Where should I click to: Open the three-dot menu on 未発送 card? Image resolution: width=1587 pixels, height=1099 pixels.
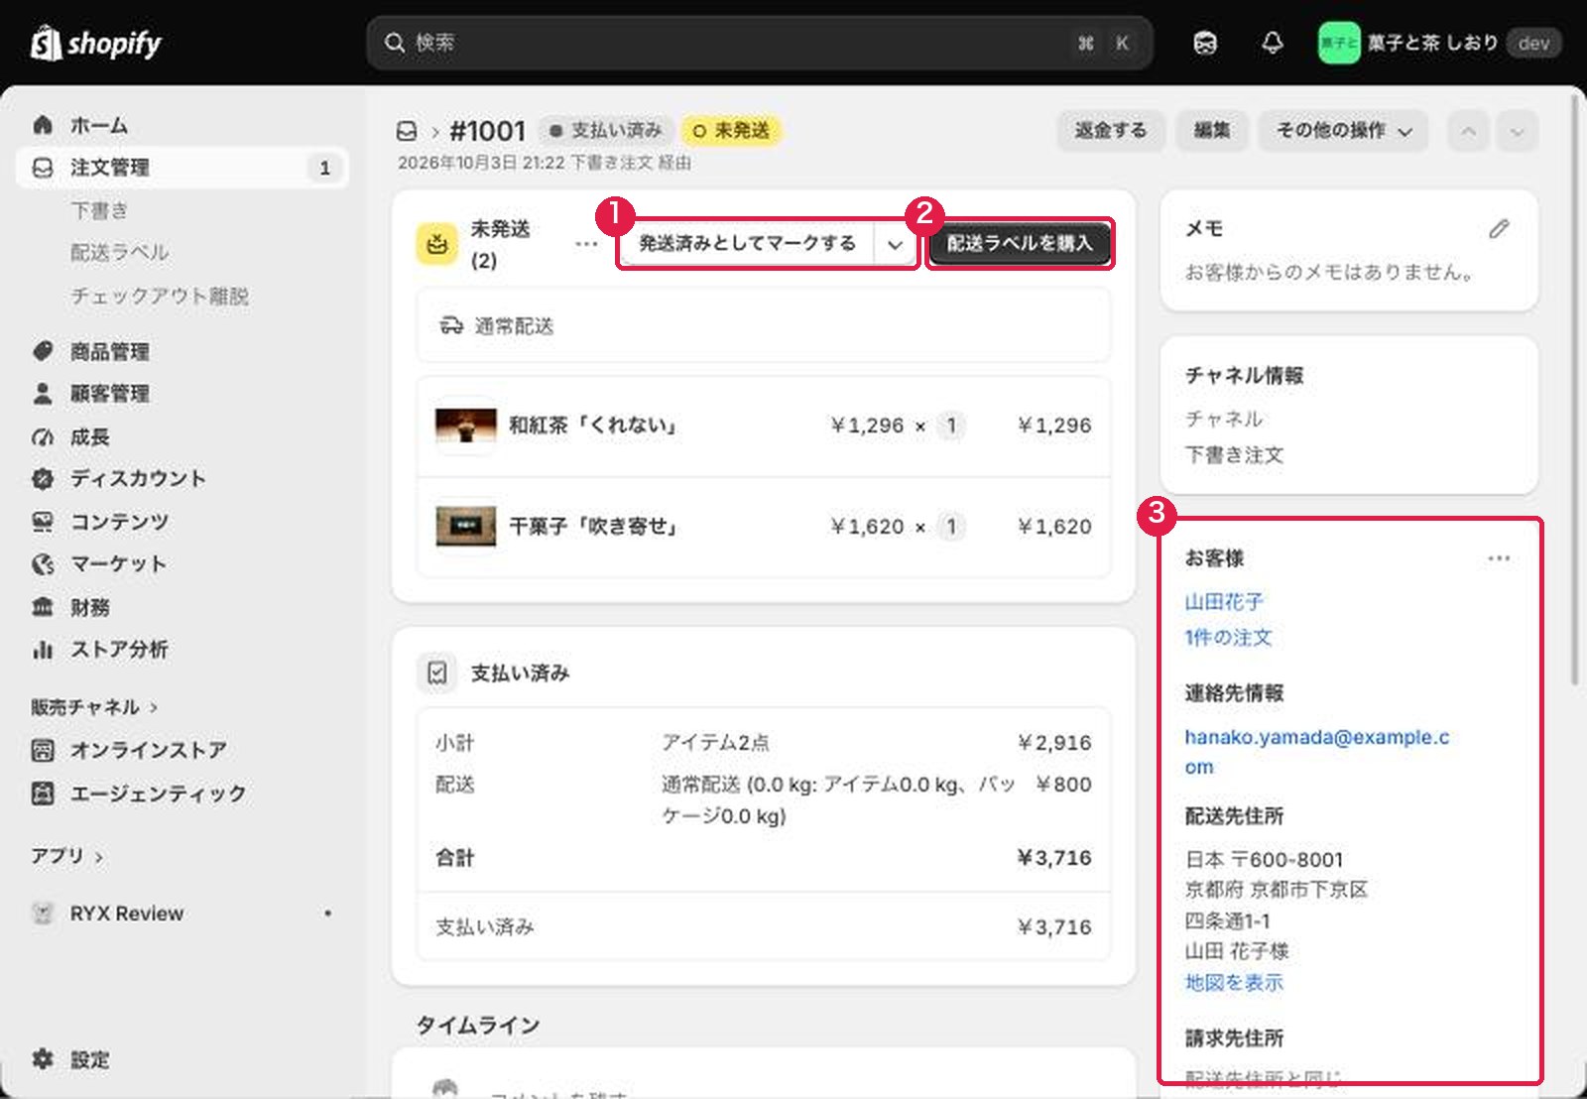click(x=586, y=243)
